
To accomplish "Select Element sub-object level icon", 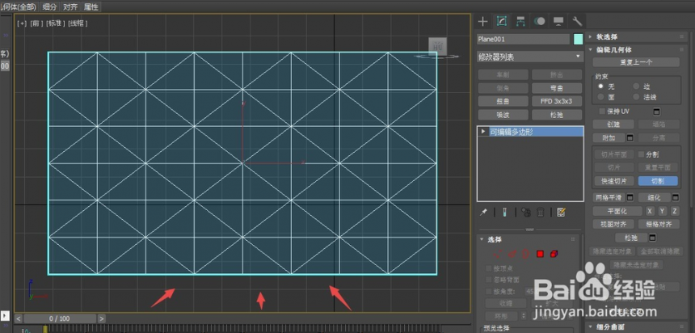I will click(554, 254).
